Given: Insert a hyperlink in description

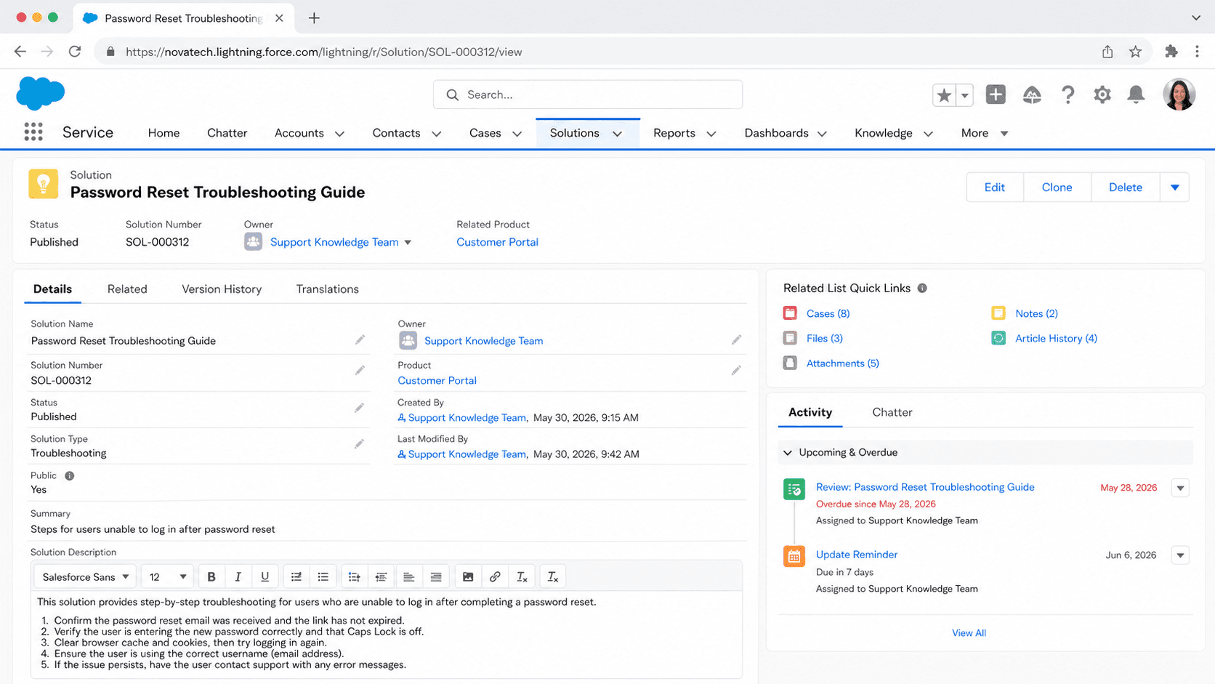Looking at the screenshot, I should 495,576.
